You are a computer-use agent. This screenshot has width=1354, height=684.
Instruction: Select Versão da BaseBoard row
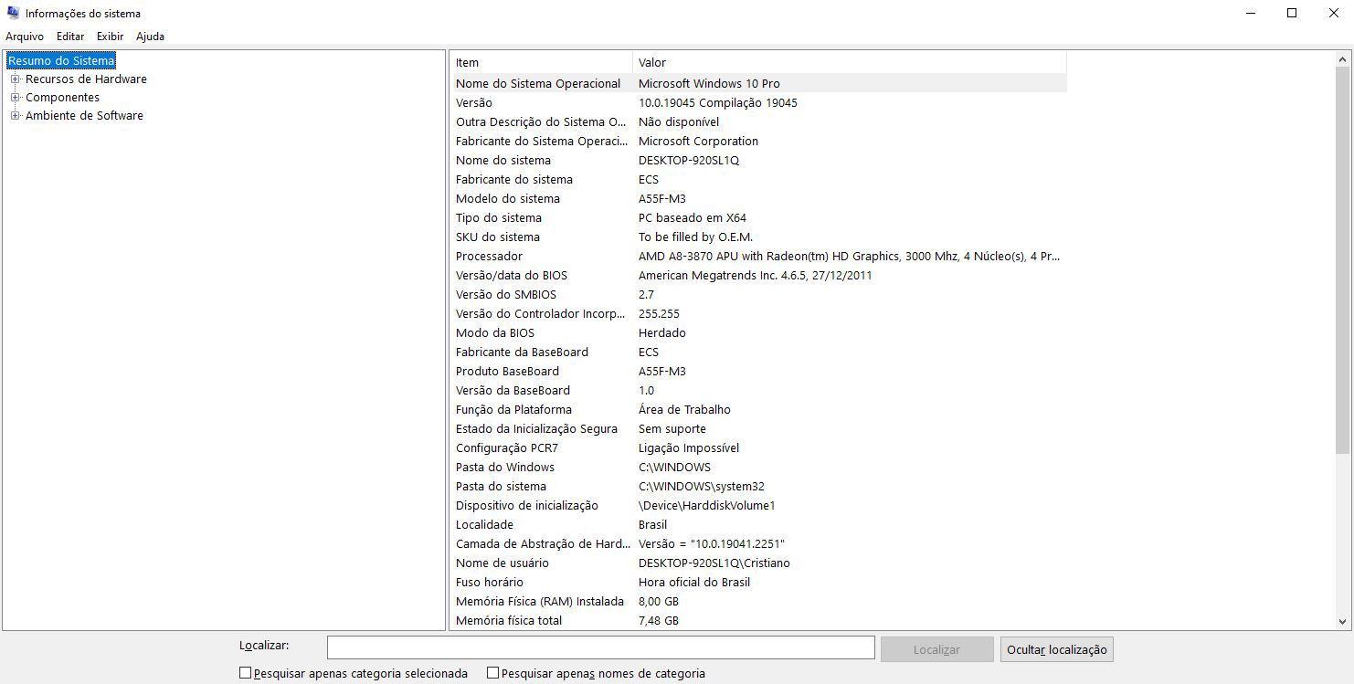click(758, 390)
